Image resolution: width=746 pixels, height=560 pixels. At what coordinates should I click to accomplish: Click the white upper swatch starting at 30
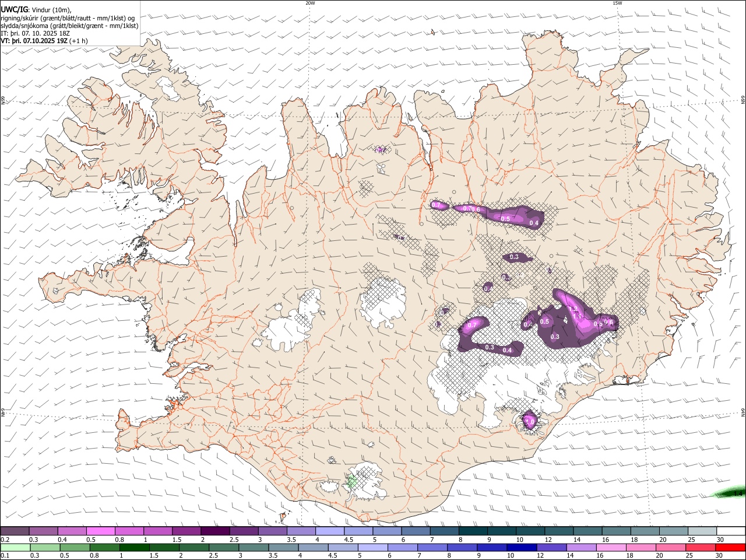(x=731, y=531)
